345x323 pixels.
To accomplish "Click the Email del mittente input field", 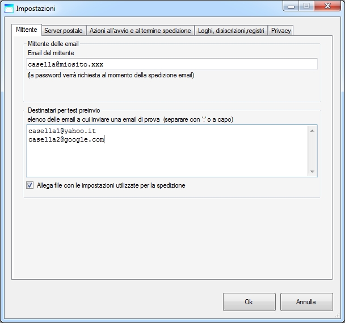I will (x=171, y=64).
